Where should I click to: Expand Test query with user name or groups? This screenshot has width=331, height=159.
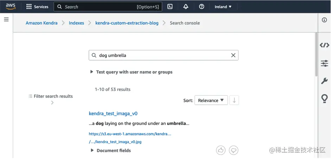132,72
